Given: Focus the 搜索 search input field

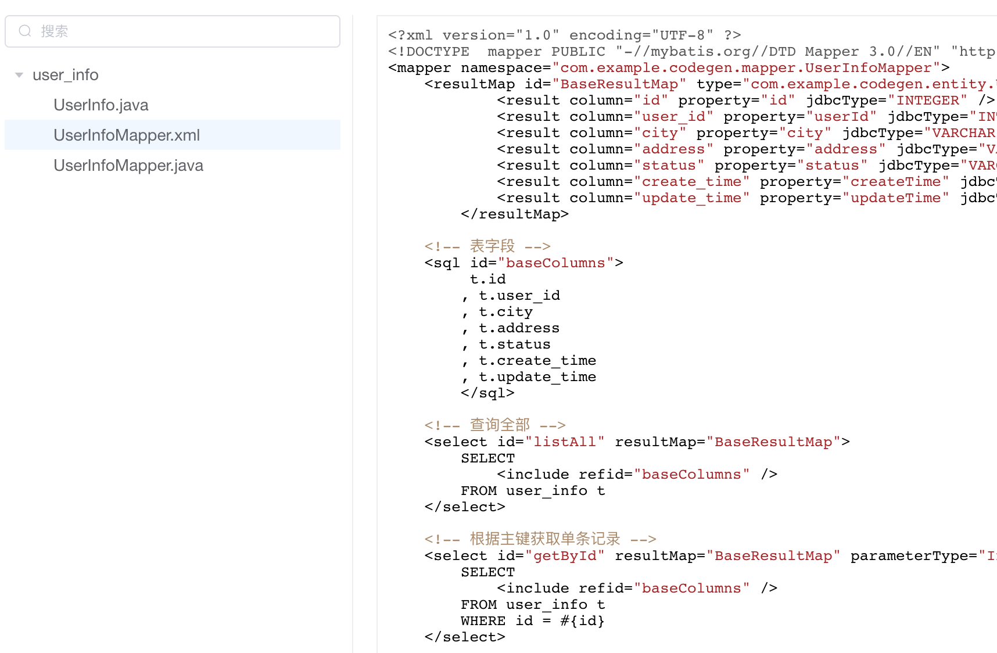Looking at the screenshot, I should 173,31.
